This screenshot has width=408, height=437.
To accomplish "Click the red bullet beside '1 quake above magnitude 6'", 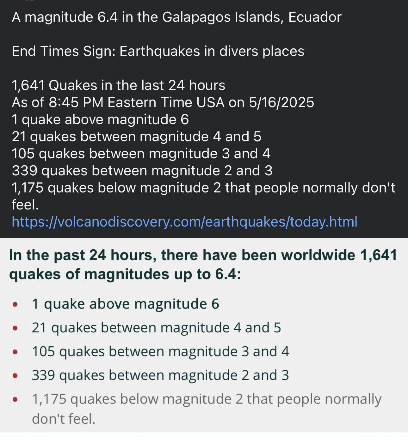I will coord(15,305).
